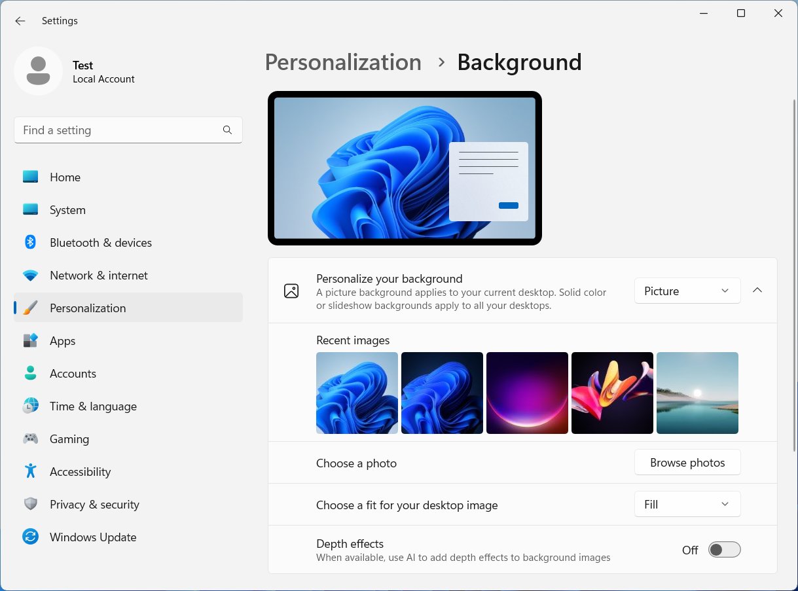
Task: Select the Home icon in sidebar
Action: [30, 177]
